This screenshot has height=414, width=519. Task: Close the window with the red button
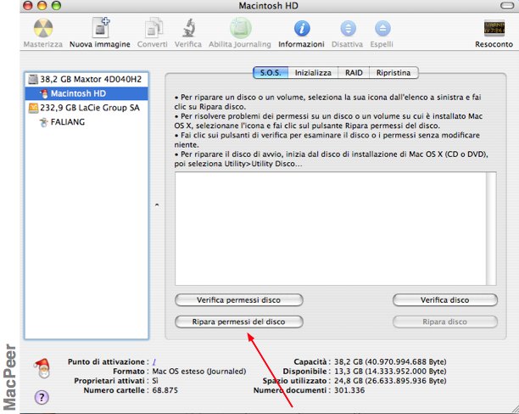(x=28, y=6)
